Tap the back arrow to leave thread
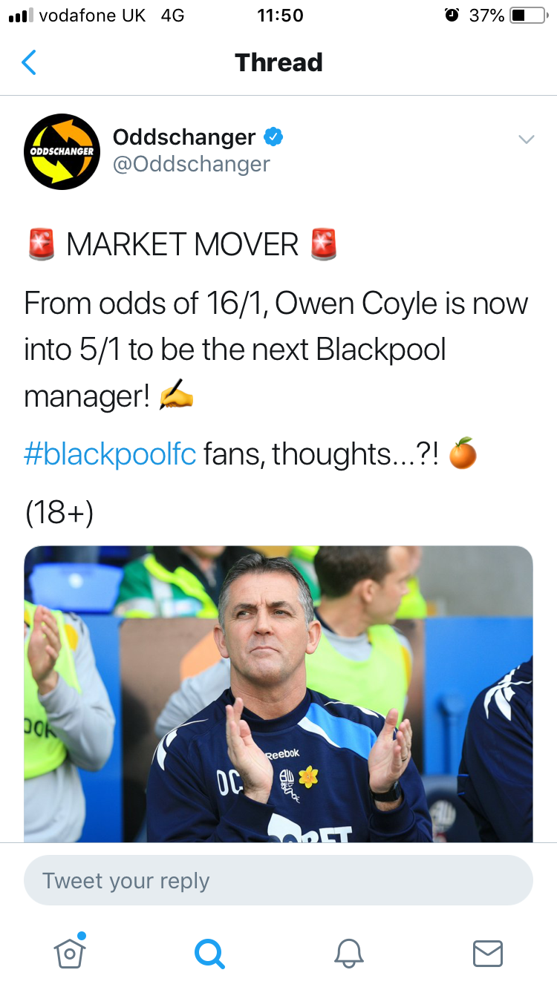This screenshot has height=990, width=557. (28, 62)
